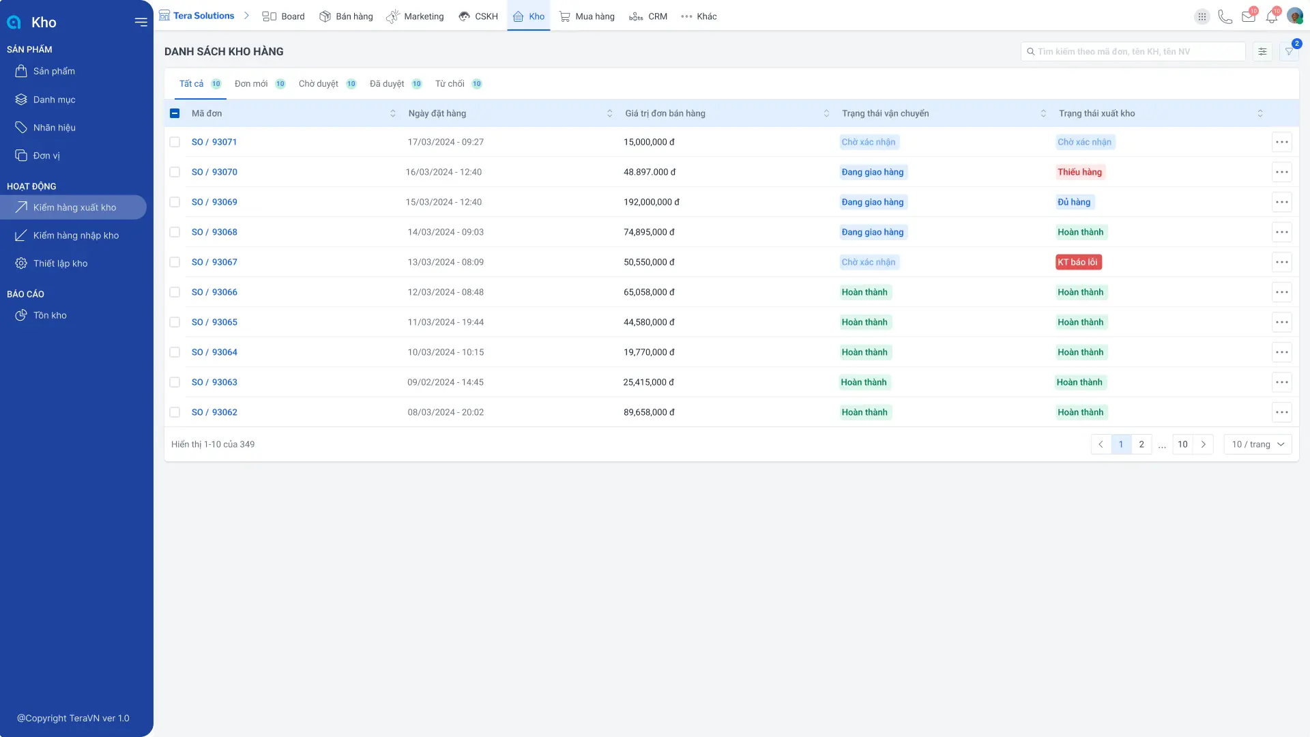This screenshot has width=1310, height=737.
Task: Open the Marketing top menu
Action: (415, 16)
